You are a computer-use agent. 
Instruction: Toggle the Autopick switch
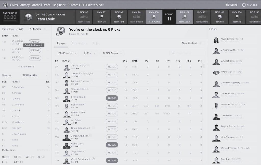(46, 29)
